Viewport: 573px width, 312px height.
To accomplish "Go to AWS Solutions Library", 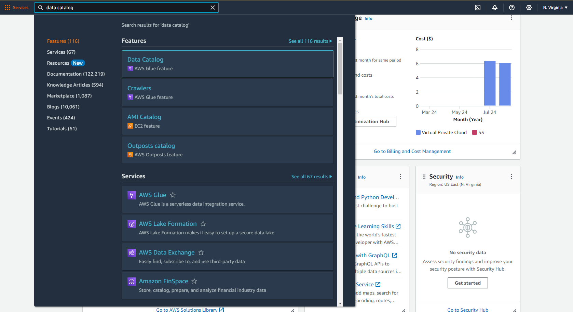I will click(190, 310).
